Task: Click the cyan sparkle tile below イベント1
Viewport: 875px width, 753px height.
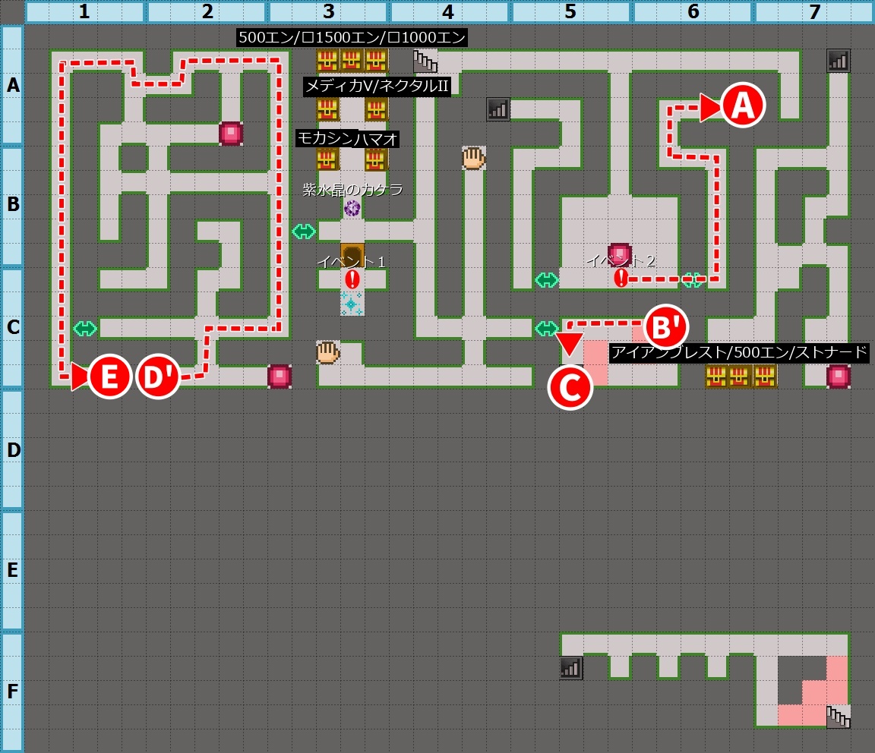Action: (351, 304)
